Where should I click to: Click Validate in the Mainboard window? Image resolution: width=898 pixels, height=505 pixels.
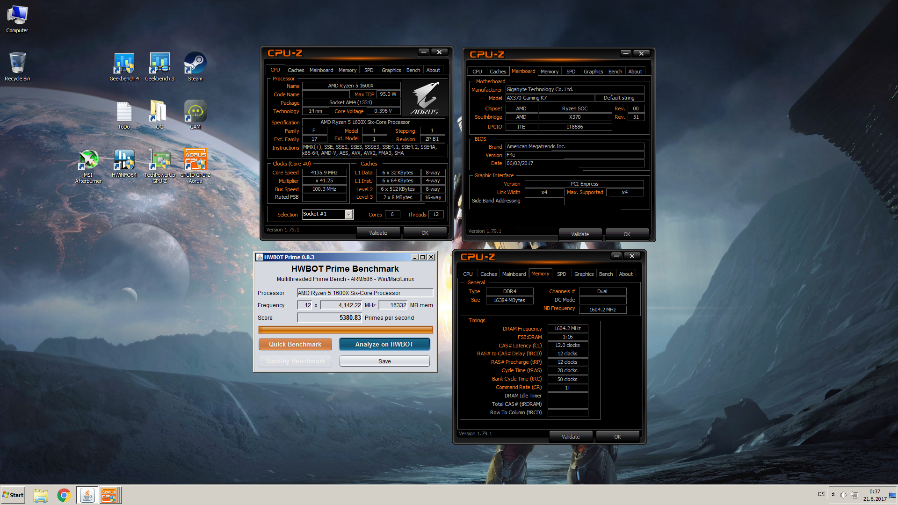(x=580, y=234)
